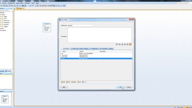
Task: Expand the Tables folder node
Action: coord(1,17)
